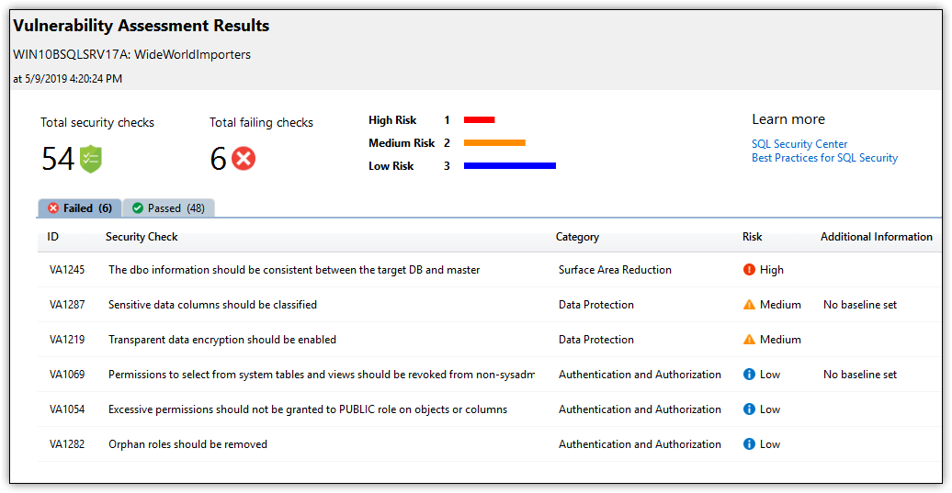The height and width of the screenshot is (493, 952).
Task: Sort by the Risk column header
Action: click(752, 237)
